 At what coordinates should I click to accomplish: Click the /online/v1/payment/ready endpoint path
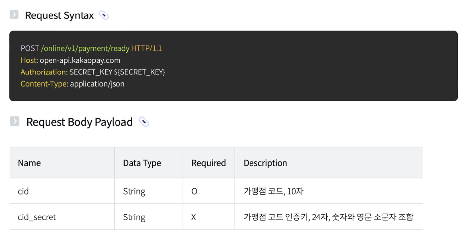coord(85,48)
